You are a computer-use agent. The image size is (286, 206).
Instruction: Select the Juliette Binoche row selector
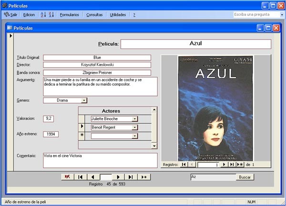pyautogui.click(x=82, y=119)
